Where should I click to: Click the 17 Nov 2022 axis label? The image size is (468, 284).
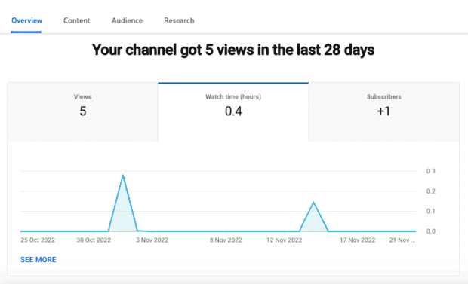(357, 240)
